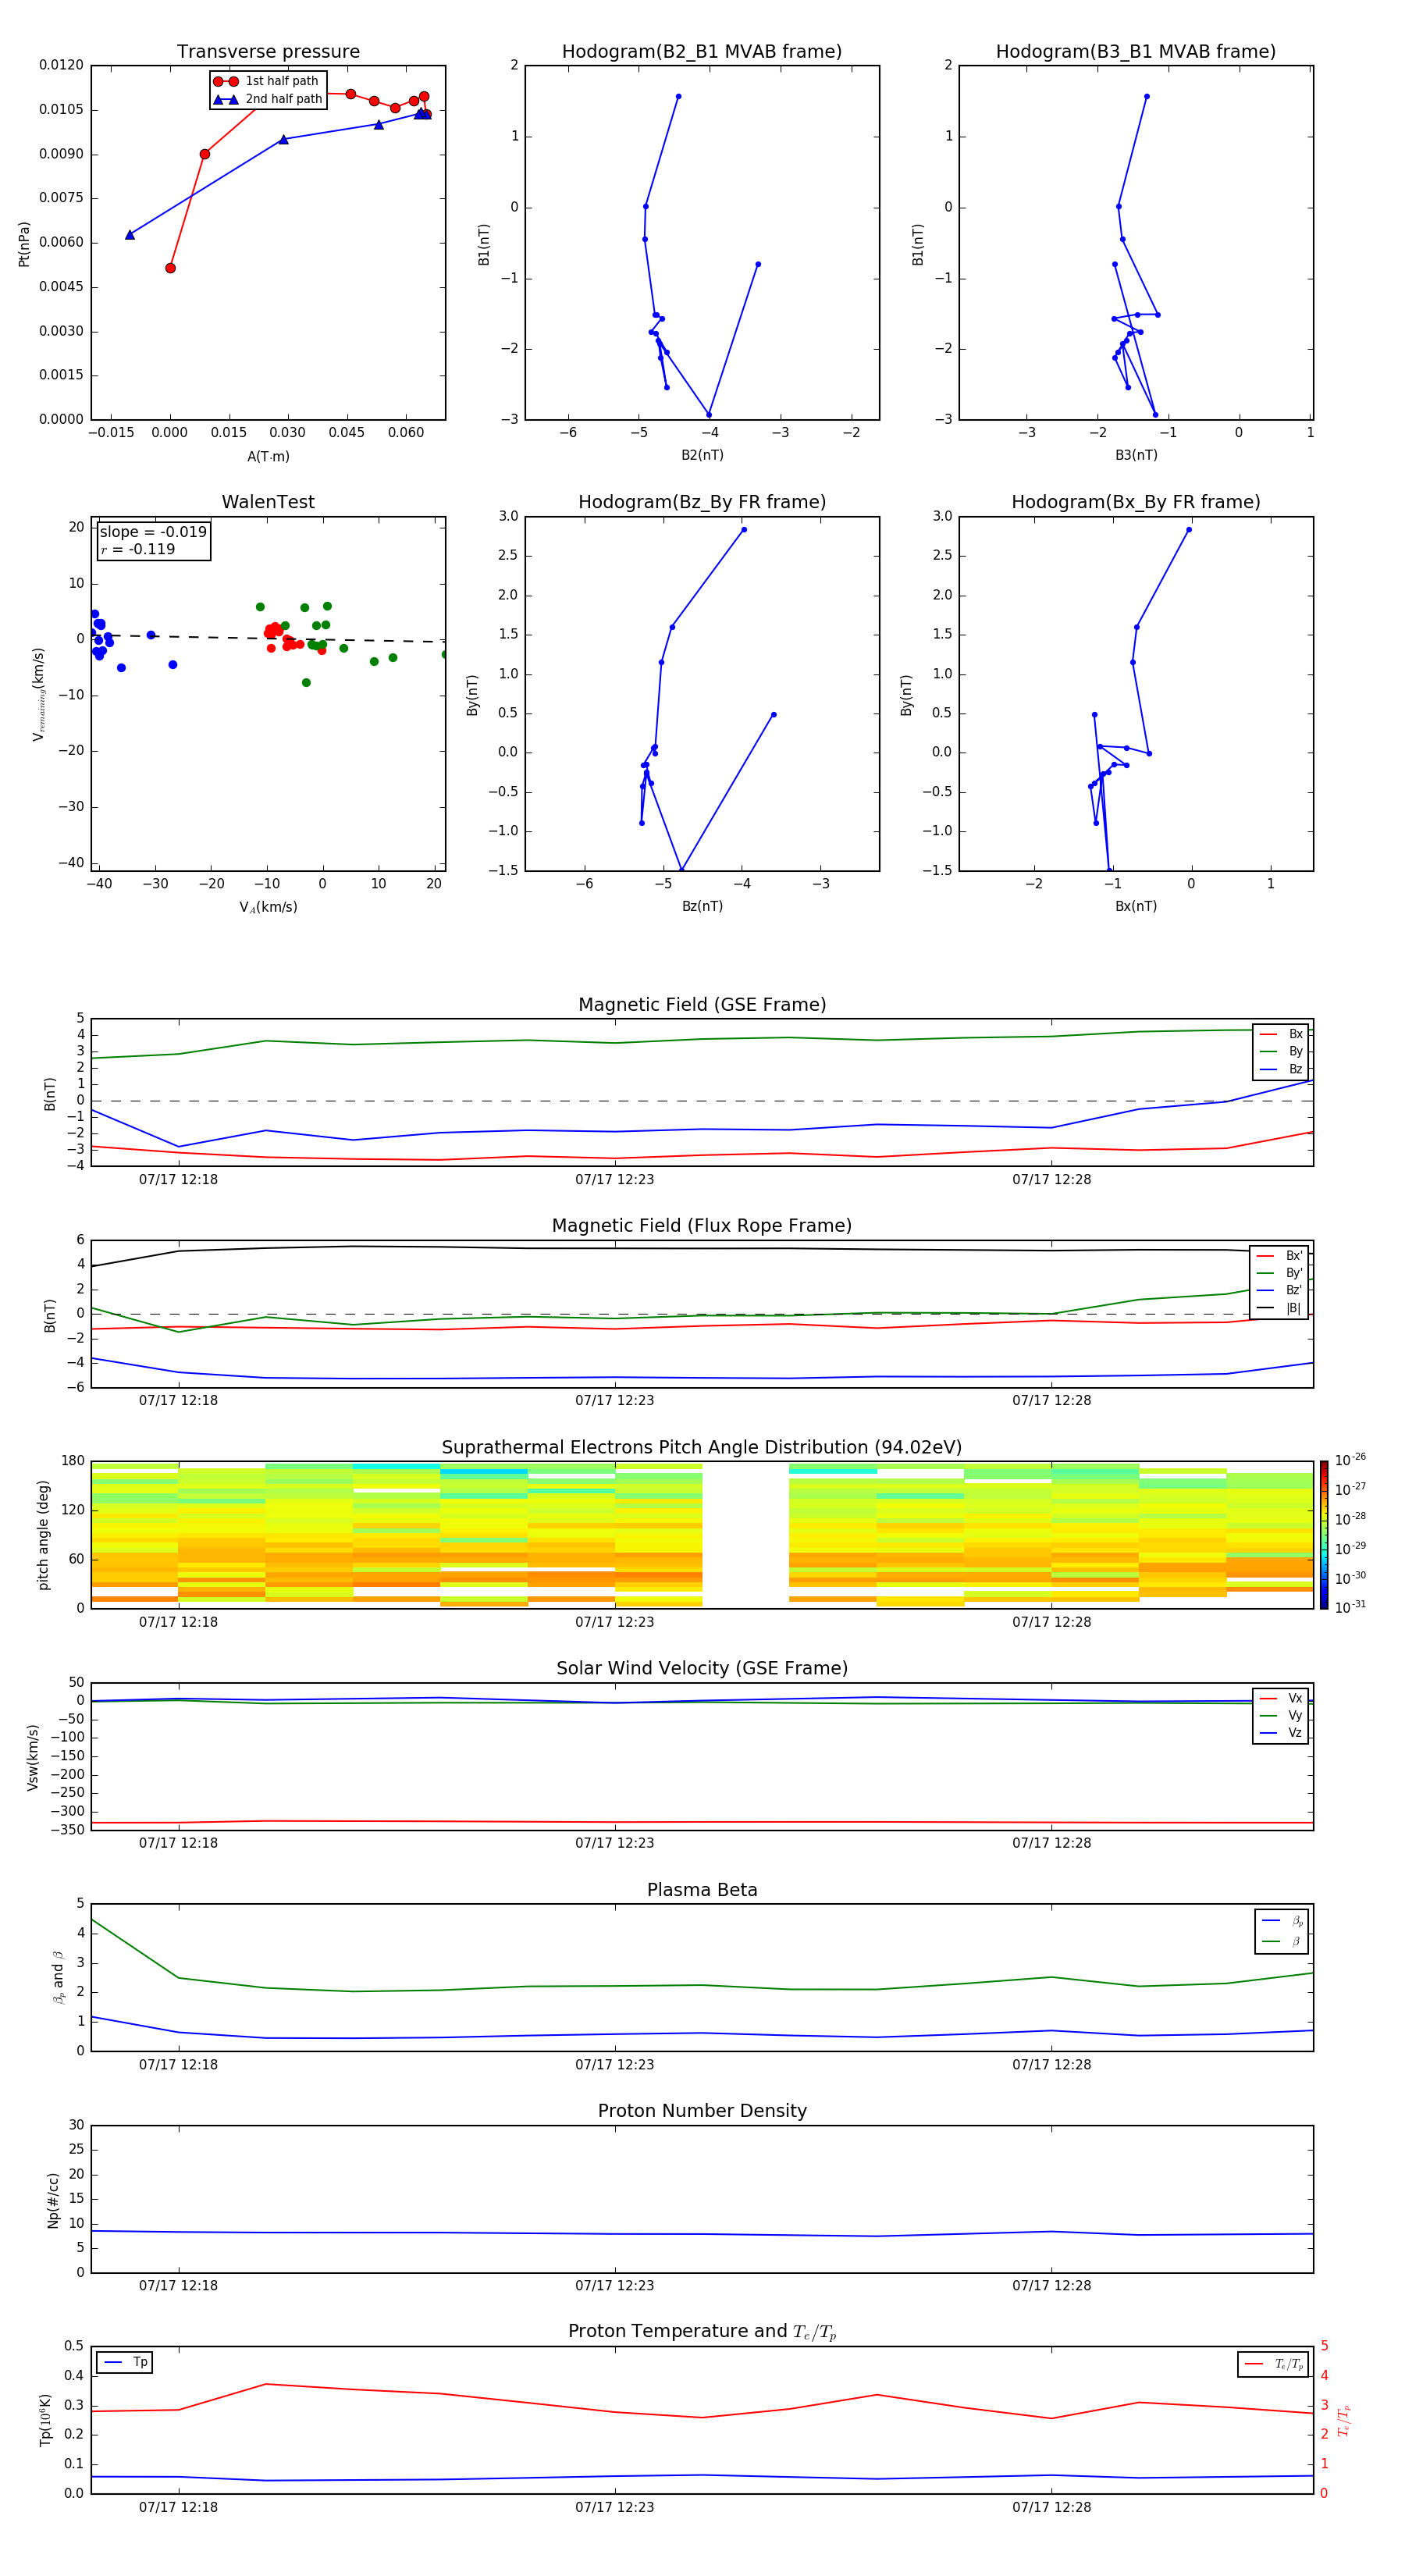1405x2576 pixels.
Task: Click the 'Hodogram(Bz_By FR frame)' title
Action: coord(702,502)
